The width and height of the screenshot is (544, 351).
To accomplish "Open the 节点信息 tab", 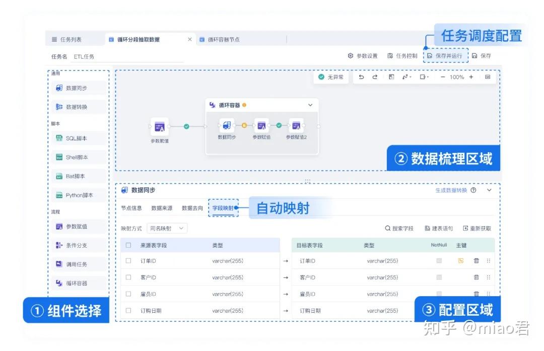I will (x=131, y=208).
